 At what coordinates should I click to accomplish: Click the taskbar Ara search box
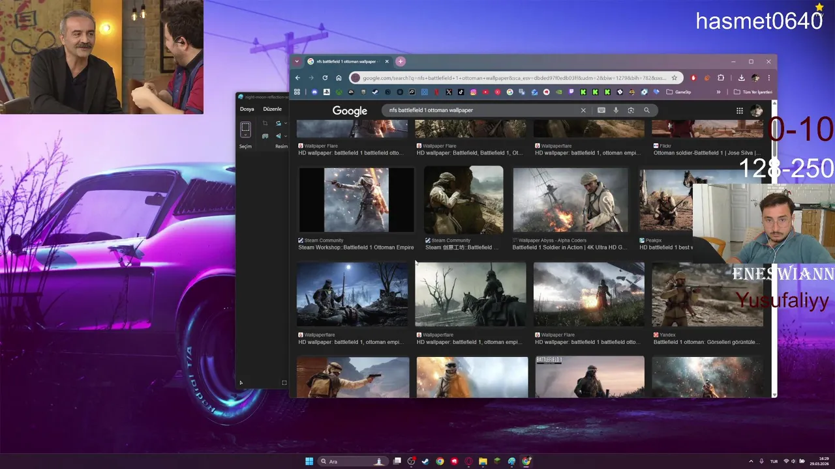coord(353,461)
